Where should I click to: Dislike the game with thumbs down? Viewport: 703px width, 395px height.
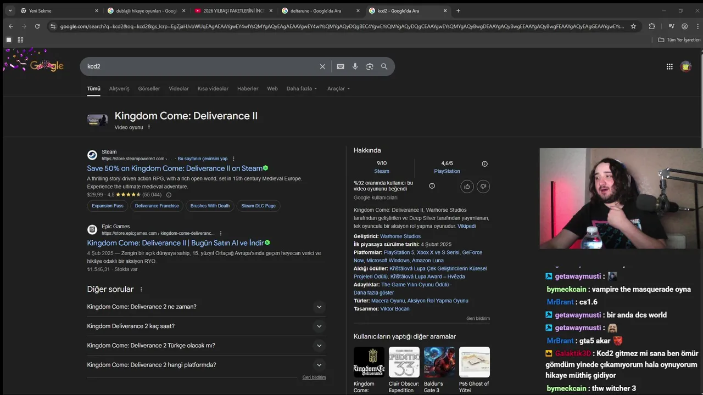(x=483, y=187)
